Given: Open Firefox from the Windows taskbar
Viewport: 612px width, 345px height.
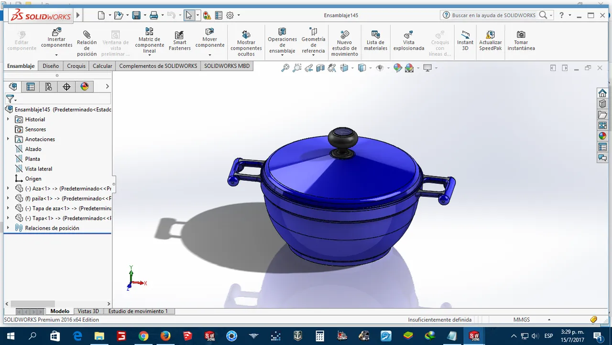Looking at the screenshot, I should 165,336.
